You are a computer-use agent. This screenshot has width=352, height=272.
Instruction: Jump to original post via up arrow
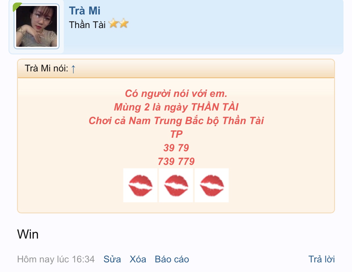click(73, 69)
